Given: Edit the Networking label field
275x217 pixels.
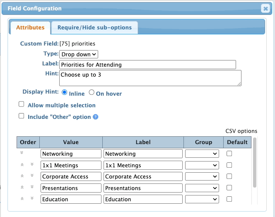Looking at the screenshot, I should coord(143,154).
